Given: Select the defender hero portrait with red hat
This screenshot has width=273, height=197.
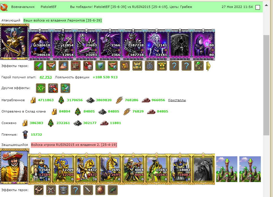Looking at the screenshot, I should pos(14,166).
